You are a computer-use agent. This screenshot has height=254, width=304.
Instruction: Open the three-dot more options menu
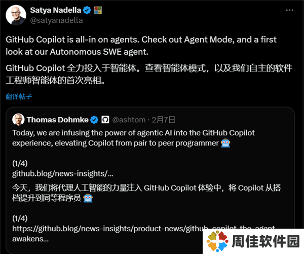click(x=289, y=10)
